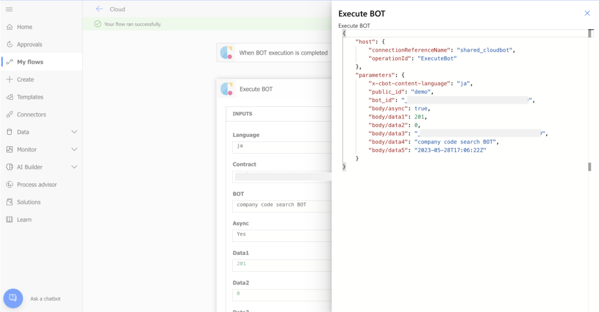Click the BOT field 'company code search BOT'

coord(282,206)
